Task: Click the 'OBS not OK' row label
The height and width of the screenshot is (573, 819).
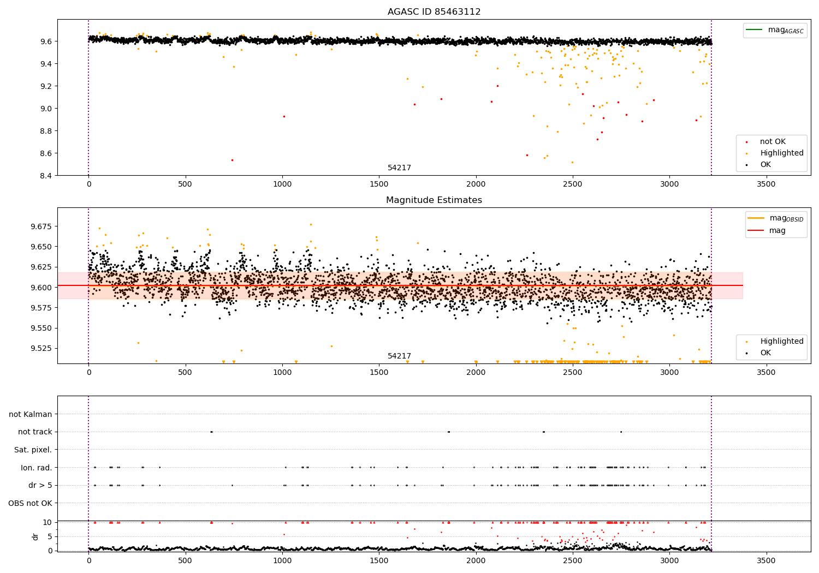Action: click(31, 503)
